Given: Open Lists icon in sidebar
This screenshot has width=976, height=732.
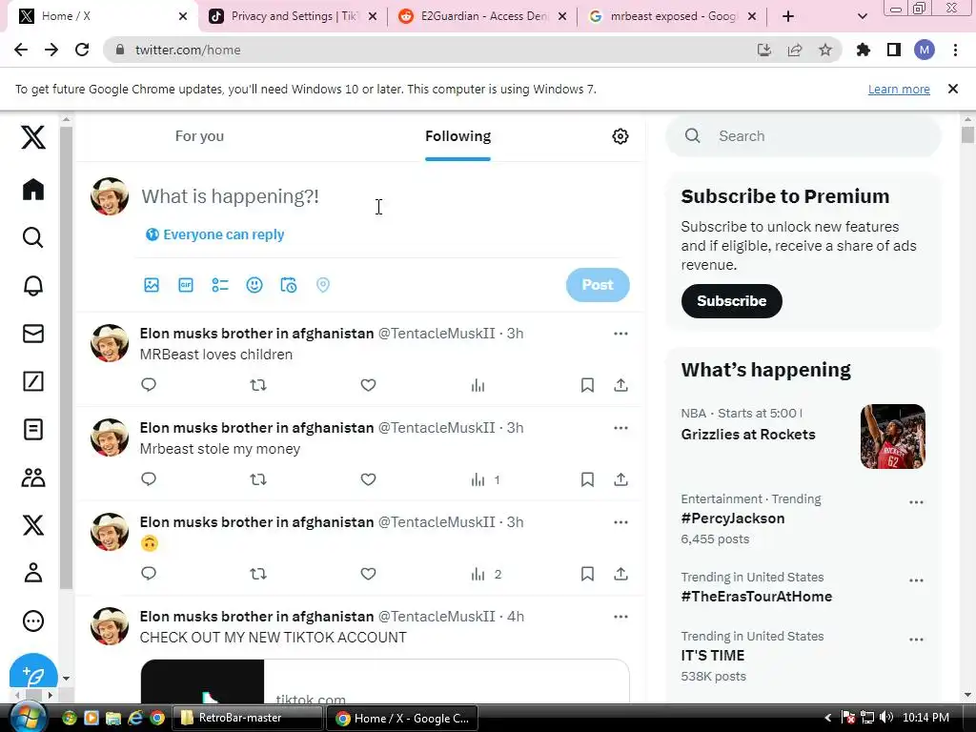Looking at the screenshot, I should click(x=33, y=430).
